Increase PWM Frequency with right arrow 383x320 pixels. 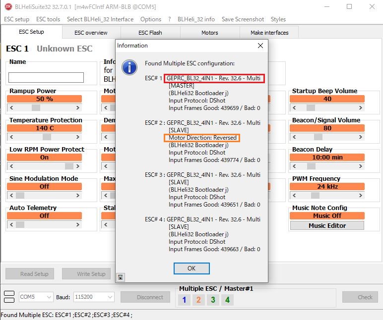(361, 196)
